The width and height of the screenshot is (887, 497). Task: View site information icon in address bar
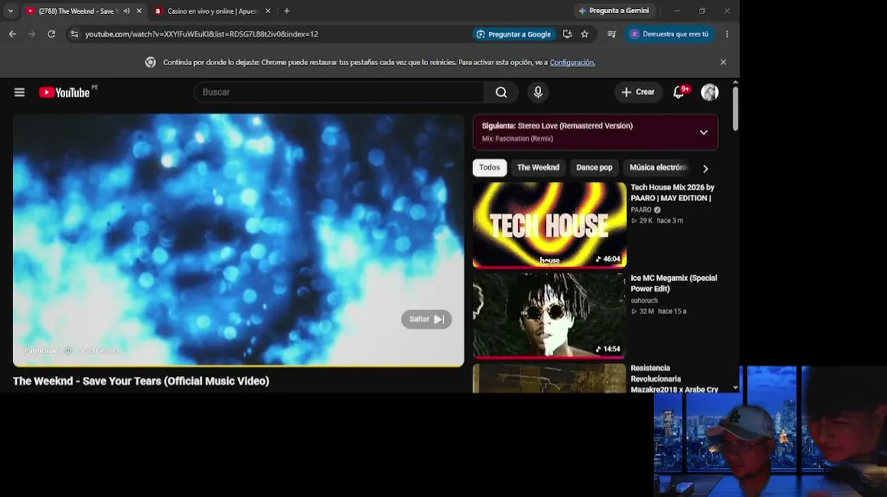[74, 34]
